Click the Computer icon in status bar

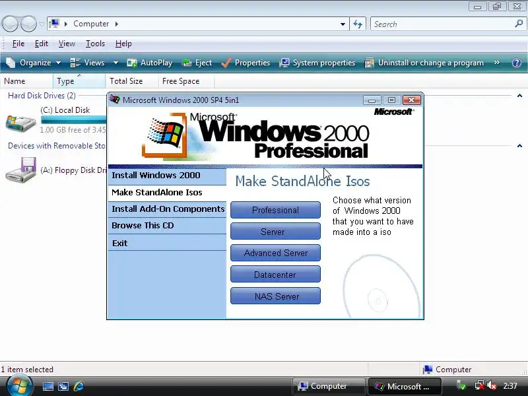428,370
